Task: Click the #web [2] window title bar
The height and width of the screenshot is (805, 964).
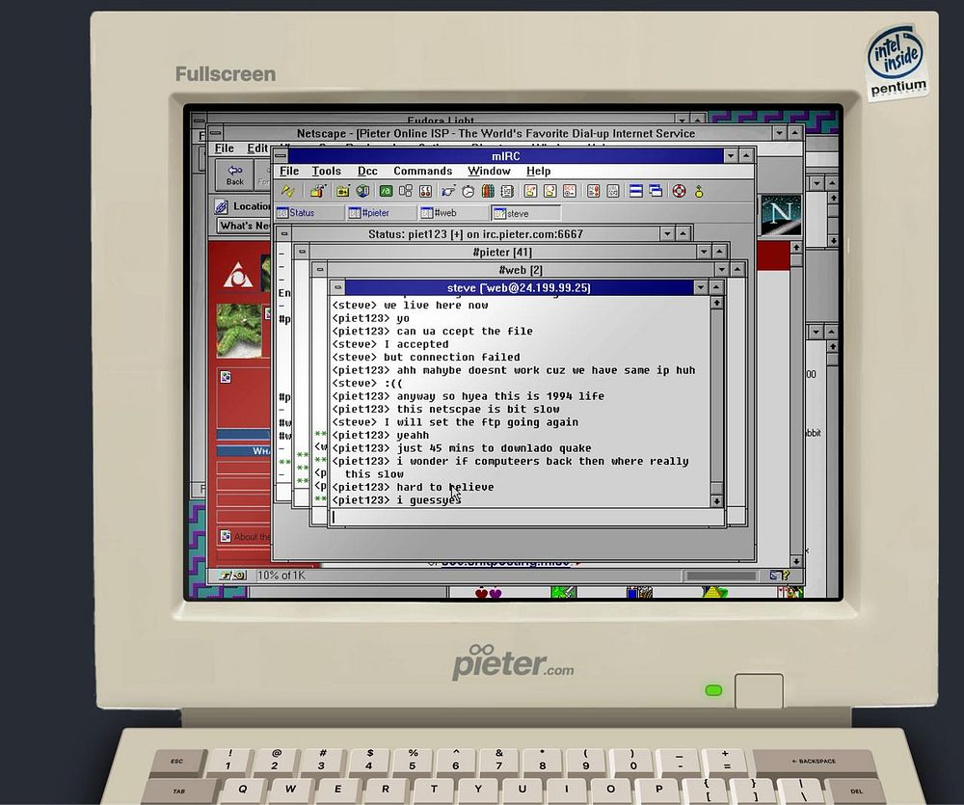Action: click(x=521, y=269)
